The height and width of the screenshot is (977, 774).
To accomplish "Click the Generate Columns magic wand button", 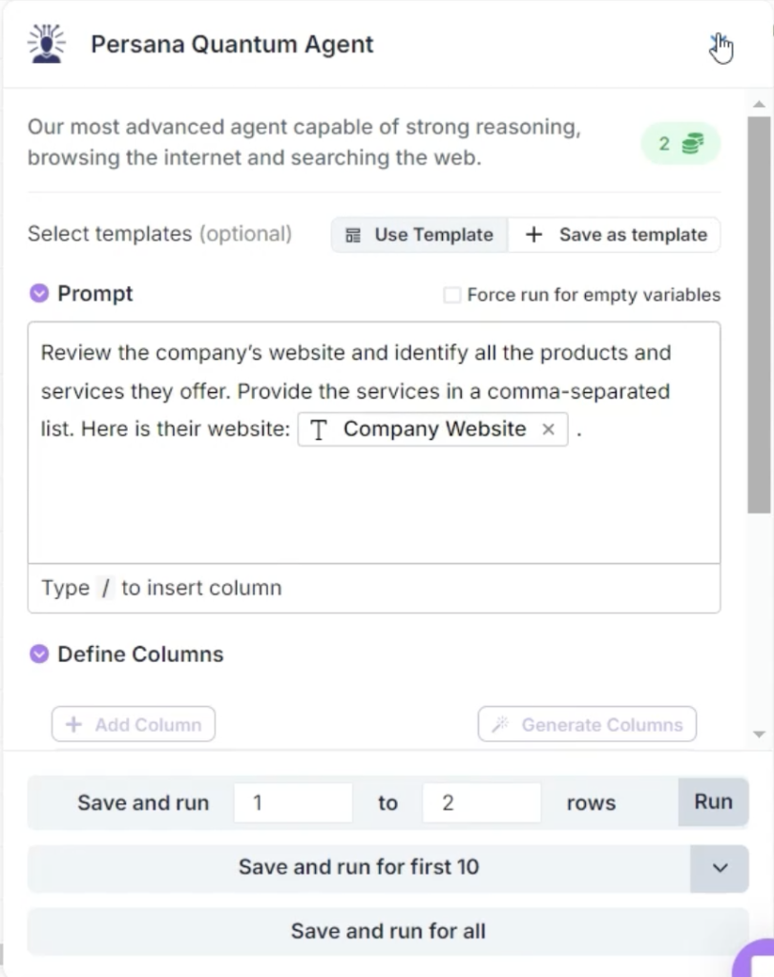I will [x=587, y=724].
